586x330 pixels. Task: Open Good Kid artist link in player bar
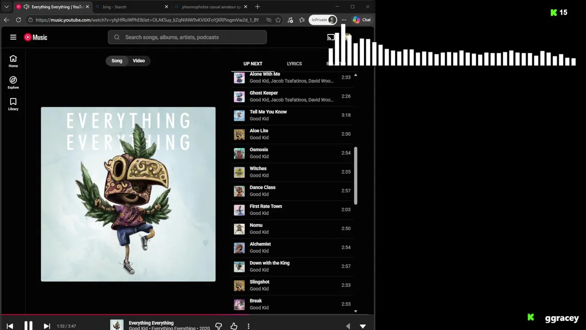point(138,328)
